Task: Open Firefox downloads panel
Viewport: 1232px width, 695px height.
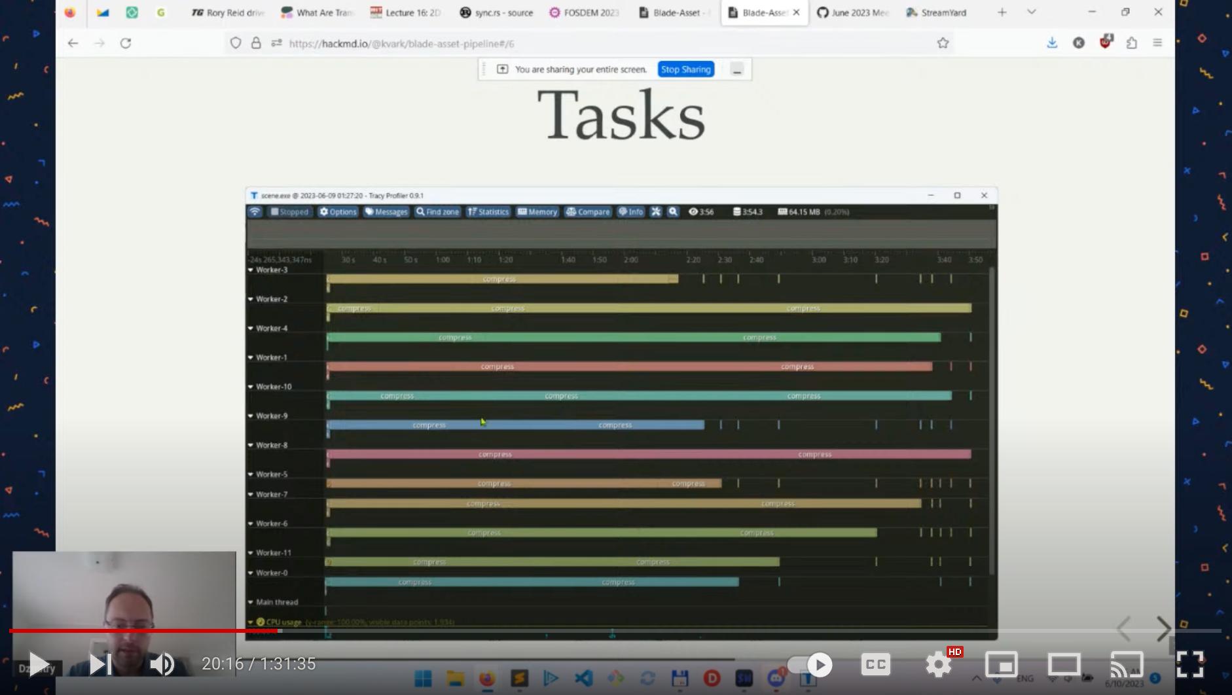Action: [1052, 43]
